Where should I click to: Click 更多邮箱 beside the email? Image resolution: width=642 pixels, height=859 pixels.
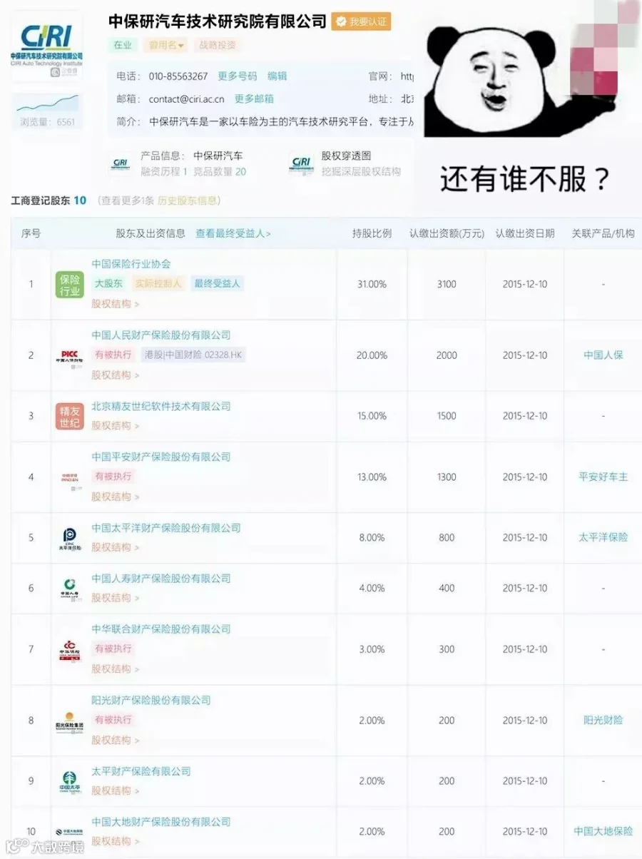(254, 99)
